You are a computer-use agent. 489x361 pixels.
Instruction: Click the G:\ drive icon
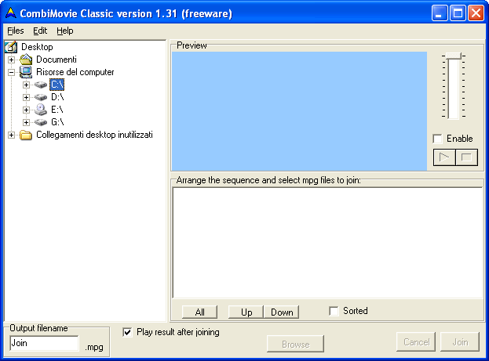41,122
